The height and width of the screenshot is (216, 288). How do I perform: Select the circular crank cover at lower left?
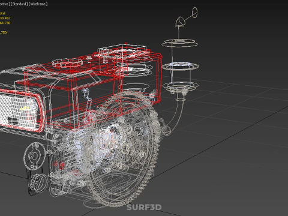coord(35,156)
